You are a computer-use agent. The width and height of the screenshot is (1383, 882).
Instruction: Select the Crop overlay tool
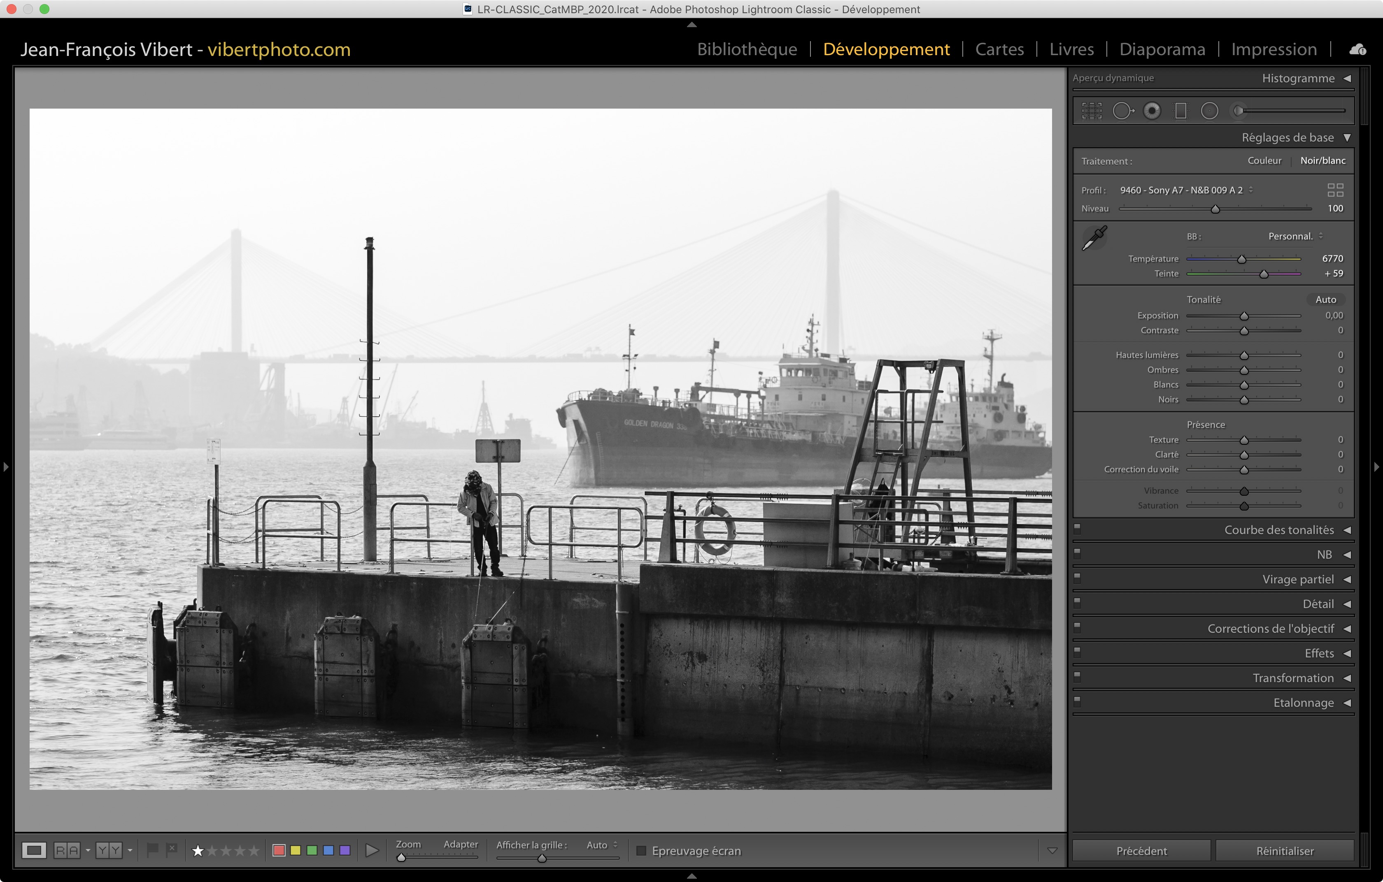point(1092,111)
